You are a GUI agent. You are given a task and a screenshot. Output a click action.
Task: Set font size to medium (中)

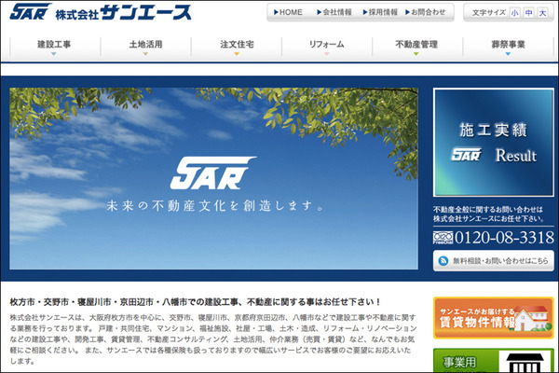point(529,13)
